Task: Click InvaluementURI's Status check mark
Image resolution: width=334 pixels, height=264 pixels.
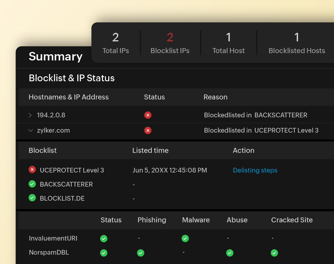Action: (104, 238)
